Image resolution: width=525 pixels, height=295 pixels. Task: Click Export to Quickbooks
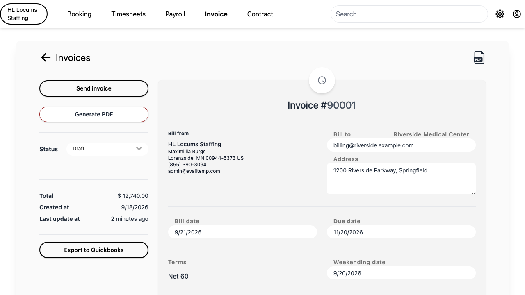click(x=94, y=250)
